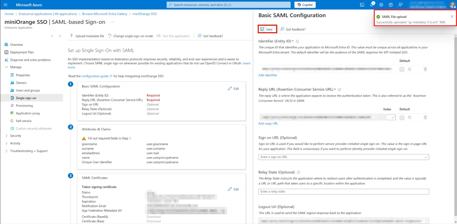Collapse the Manage section in sidebar

[x=6, y=67]
